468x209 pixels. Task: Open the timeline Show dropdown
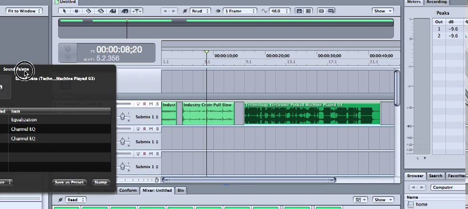point(383,11)
